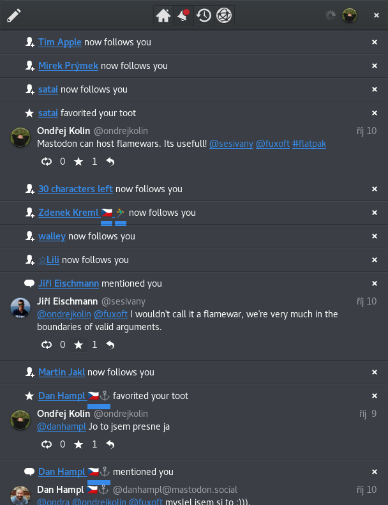Switch to the Home timeline tab

click(163, 15)
